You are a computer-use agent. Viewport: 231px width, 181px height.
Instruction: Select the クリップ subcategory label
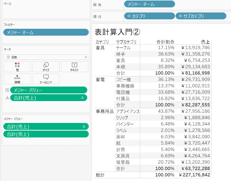click(x=122, y=118)
